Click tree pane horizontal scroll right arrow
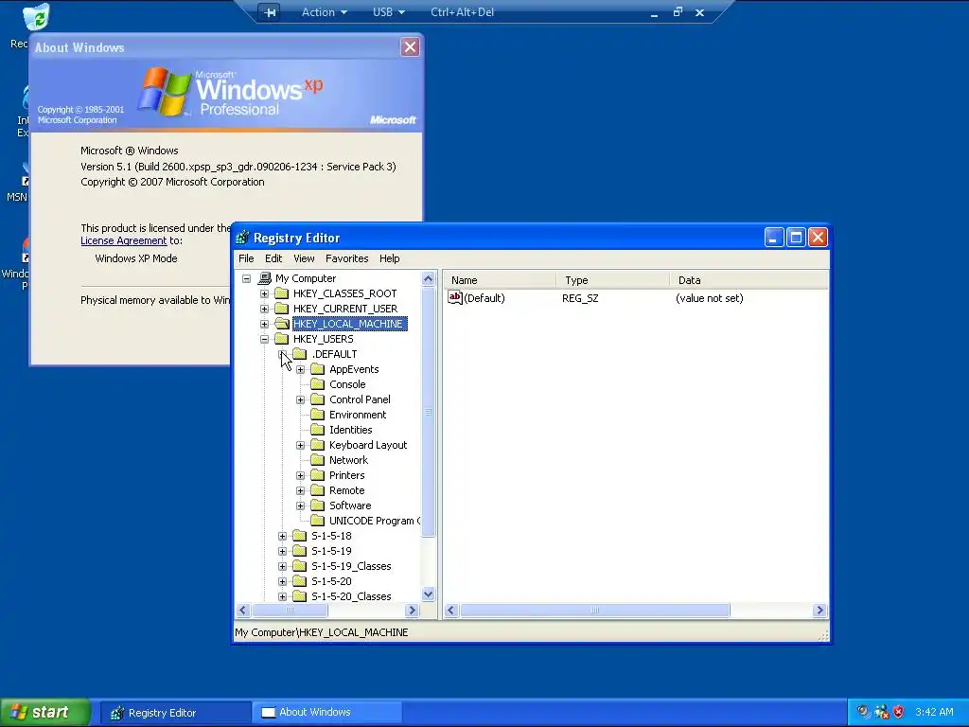Image resolution: width=969 pixels, height=727 pixels. [413, 611]
